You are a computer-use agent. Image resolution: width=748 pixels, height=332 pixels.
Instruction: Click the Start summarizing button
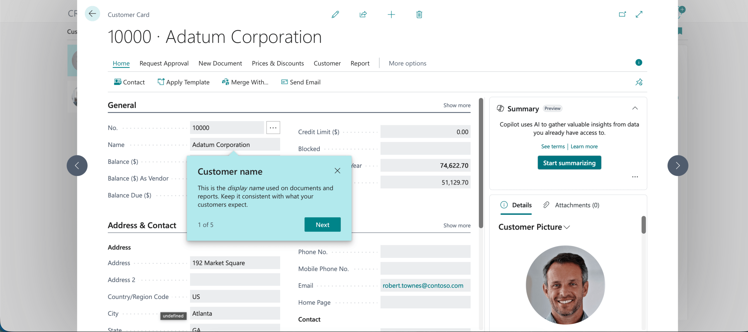[569, 163]
